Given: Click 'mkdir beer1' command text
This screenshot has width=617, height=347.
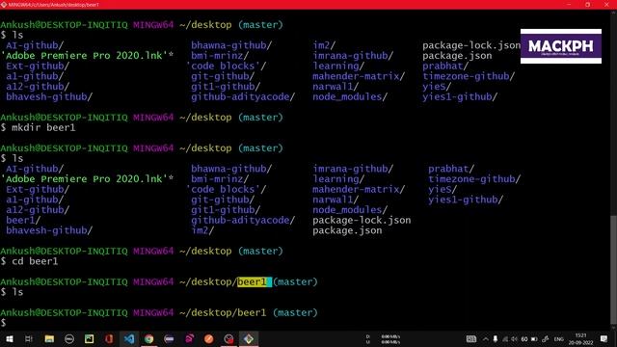Looking at the screenshot, I should click(x=43, y=127).
